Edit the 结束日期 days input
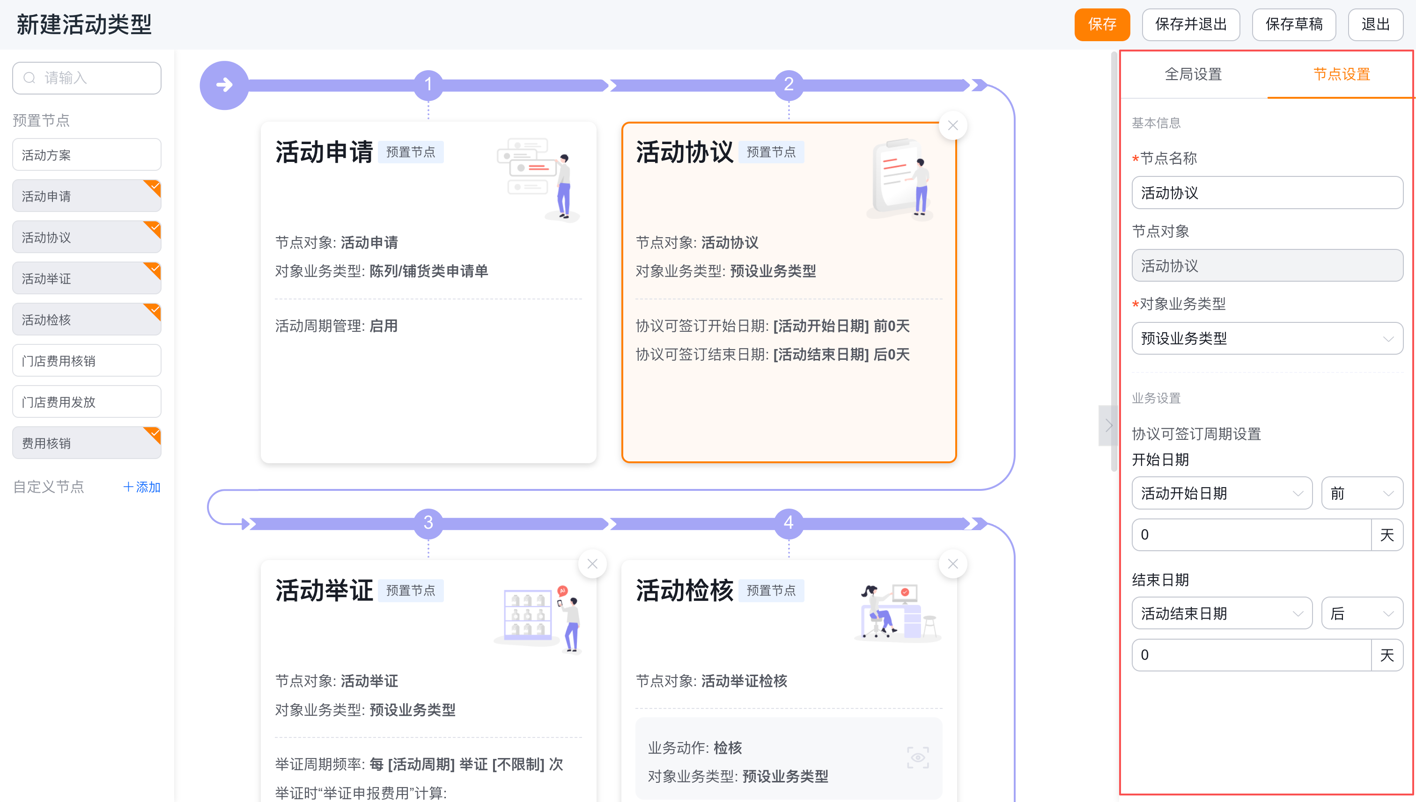This screenshot has height=802, width=1416. (x=1251, y=655)
